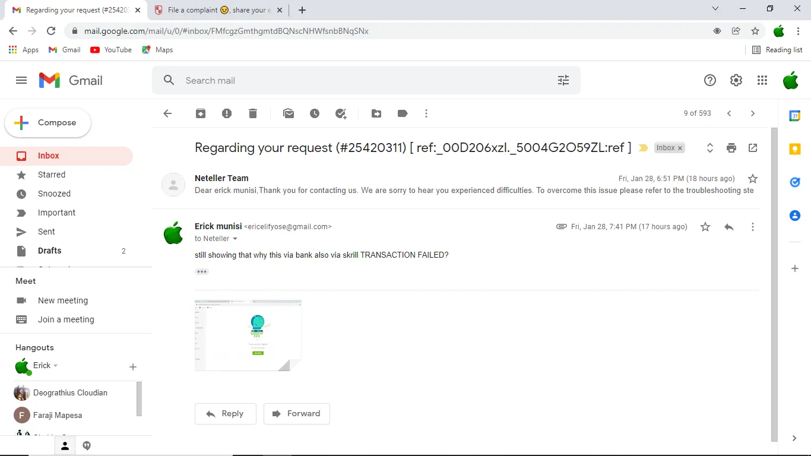Screen dimensions: 811x456
Task: Open Google Account apple avatar in Gmail
Action: pos(790,80)
